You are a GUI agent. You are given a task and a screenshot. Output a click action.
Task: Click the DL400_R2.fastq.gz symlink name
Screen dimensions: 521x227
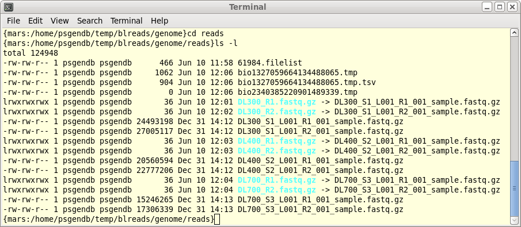point(277,151)
